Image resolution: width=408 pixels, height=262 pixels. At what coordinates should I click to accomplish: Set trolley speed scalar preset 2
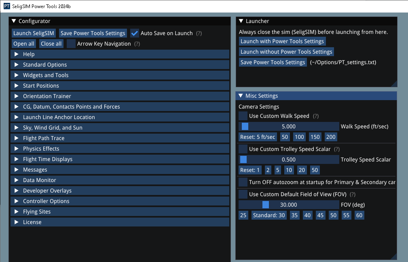coord(268,170)
